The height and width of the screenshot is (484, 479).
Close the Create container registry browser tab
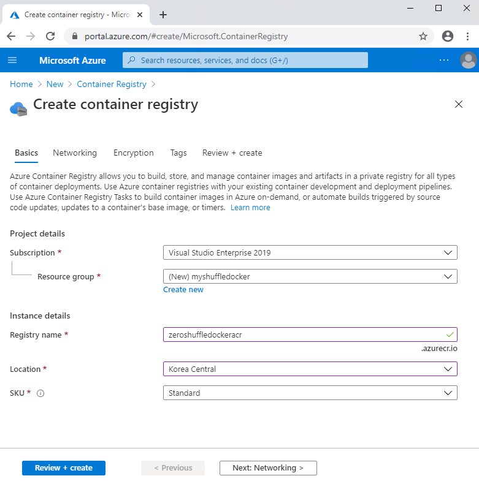140,15
